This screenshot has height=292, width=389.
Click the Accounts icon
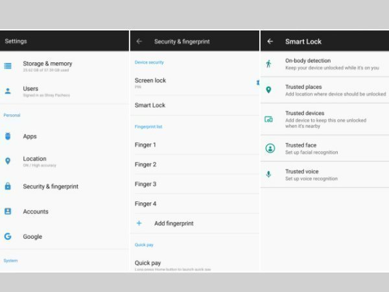click(x=8, y=212)
